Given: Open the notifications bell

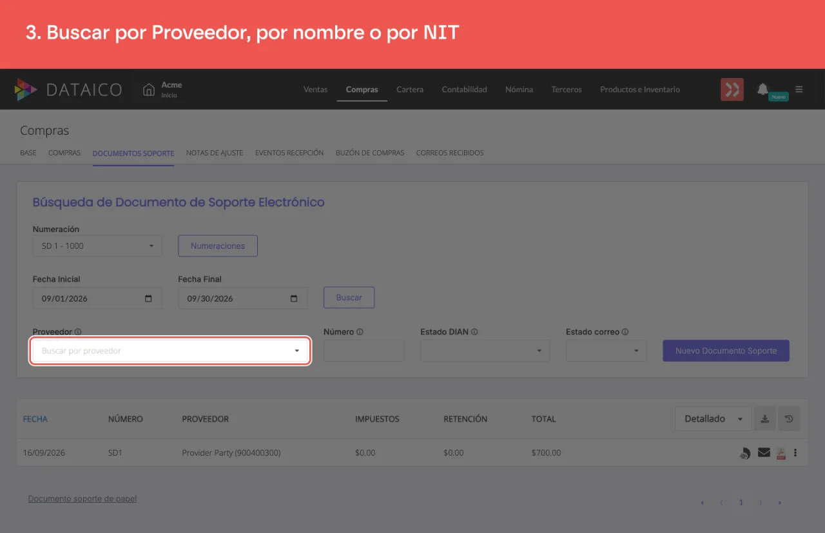Looking at the screenshot, I should [762, 89].
